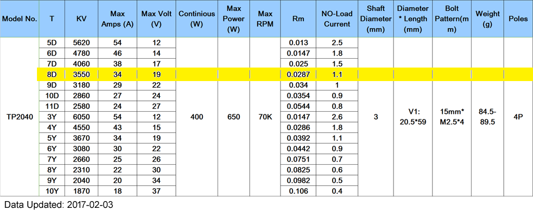Select the "10Y" winding cell
The height and width of the screenshot is (212, 533).
click(52, 191)
